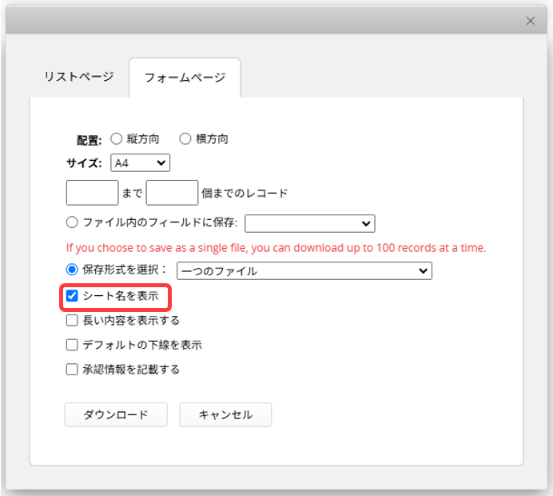Close the dialog with the X icon
The height and width of the screenshot is (496, 553).
pos(530,21)
